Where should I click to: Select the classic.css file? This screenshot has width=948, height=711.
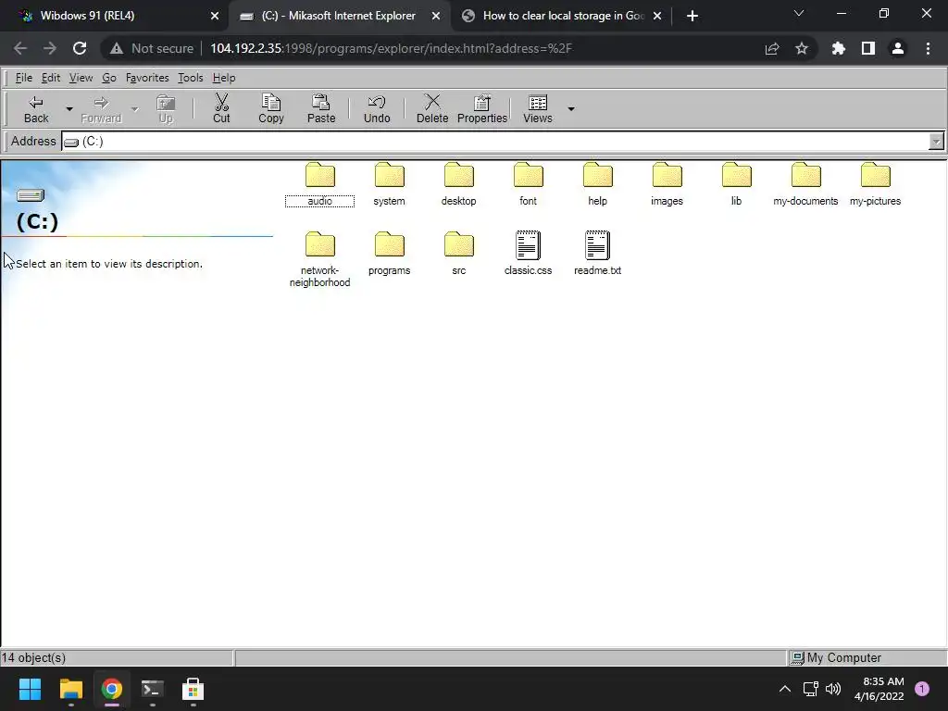[x=528, y=254]
